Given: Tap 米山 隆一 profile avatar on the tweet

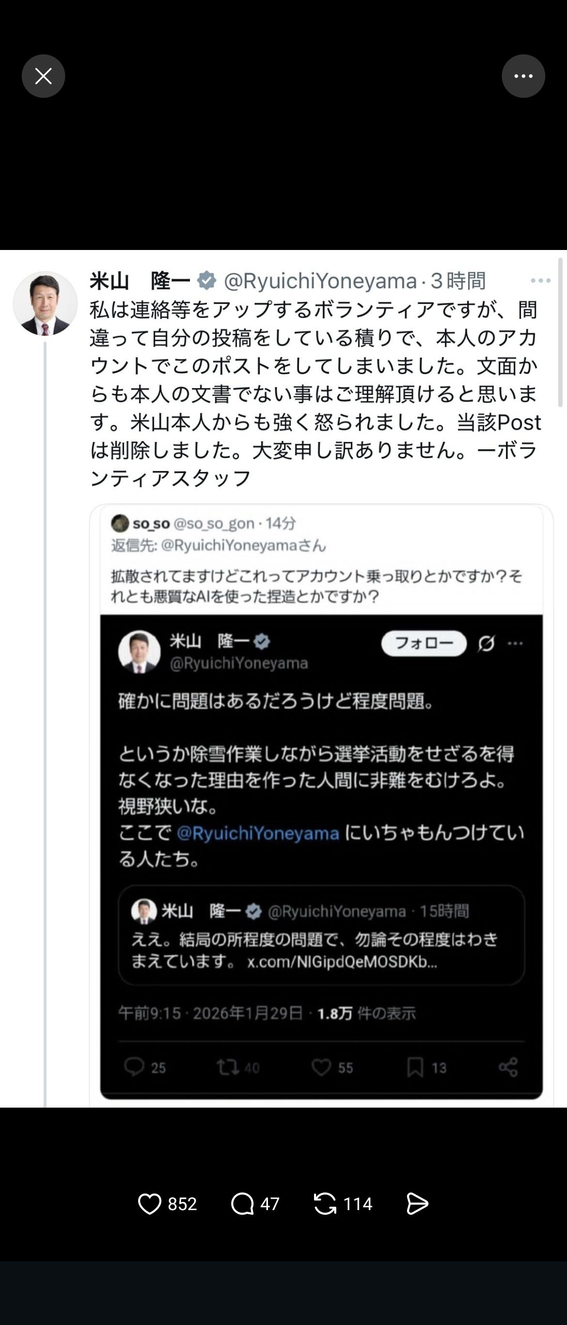Looking at the screenshot, I should (x=45, y=304).
